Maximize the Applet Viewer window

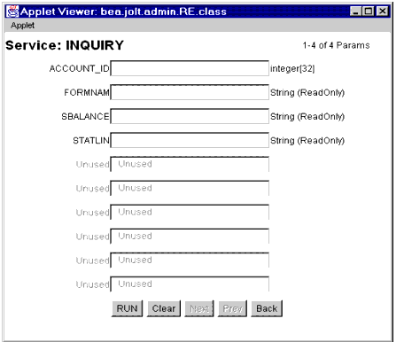369,12
